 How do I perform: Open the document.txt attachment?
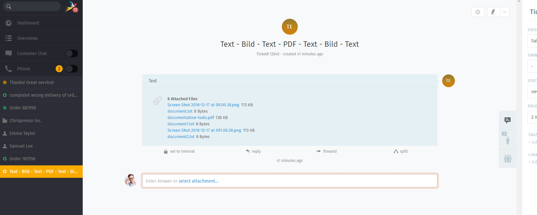point(180,111)
